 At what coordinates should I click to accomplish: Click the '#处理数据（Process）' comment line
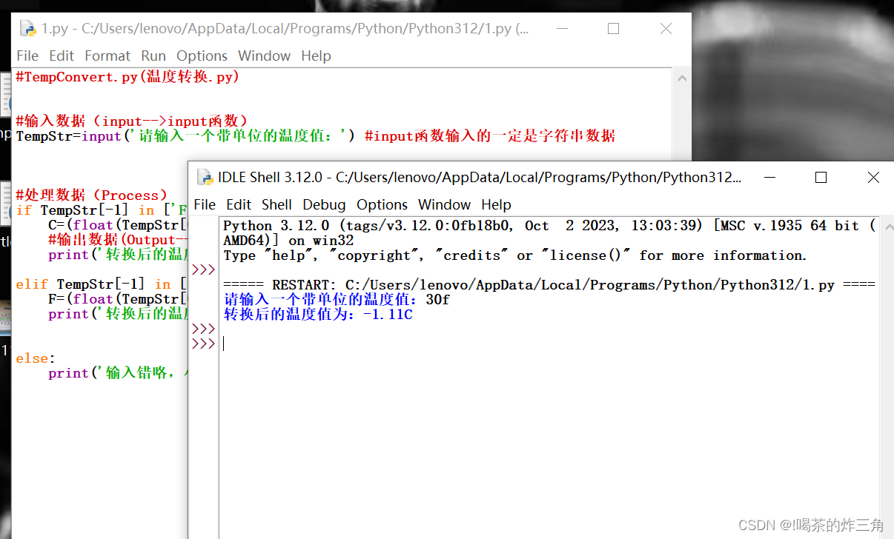92,195
